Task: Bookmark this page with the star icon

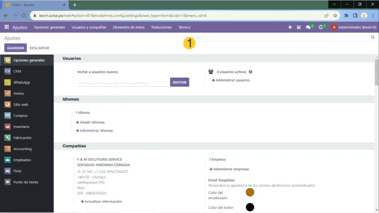Action: [335, 16]
